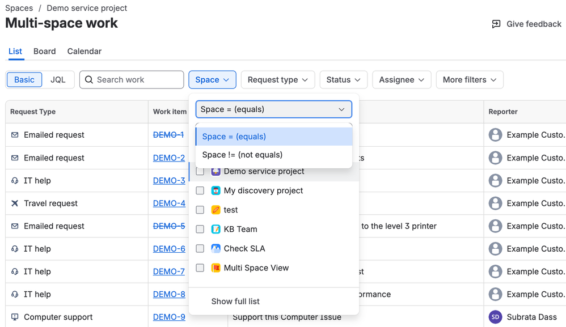Check the Demo service project checkbox

(x=200, y=171)
